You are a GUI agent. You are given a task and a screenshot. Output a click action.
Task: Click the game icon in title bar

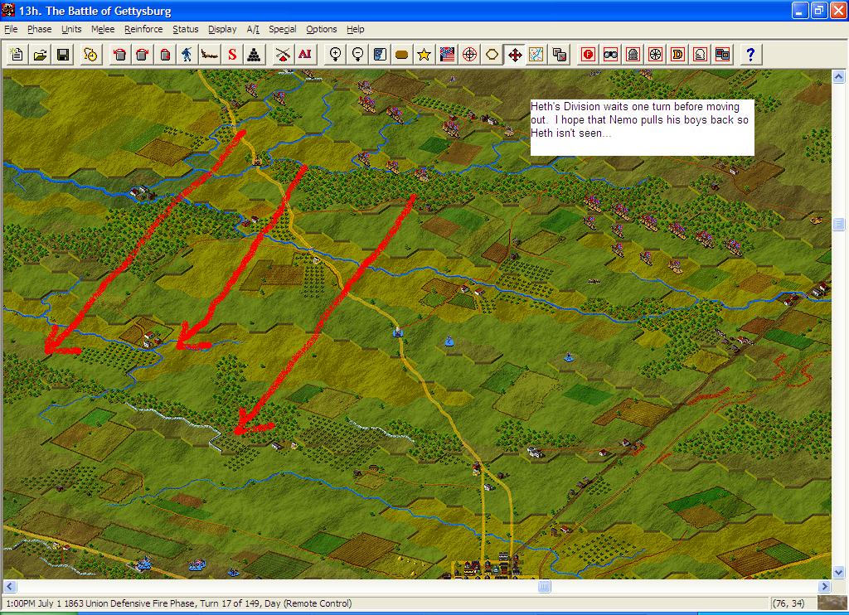coord(8,10)
